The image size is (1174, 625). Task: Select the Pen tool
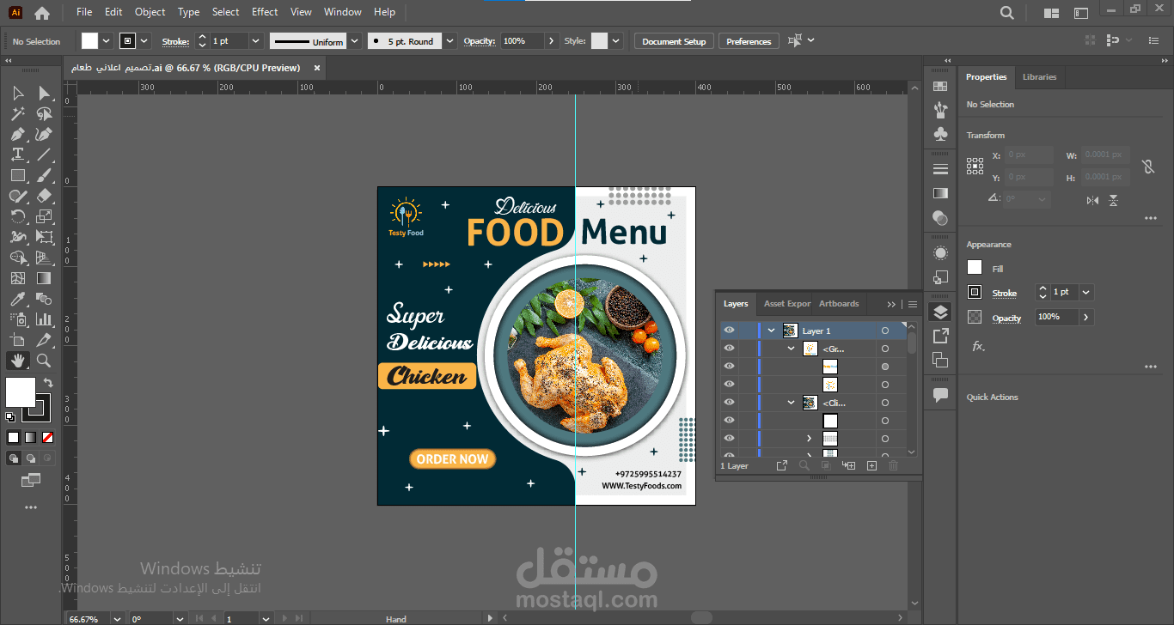pyautogui.click(x=18, y=134)
